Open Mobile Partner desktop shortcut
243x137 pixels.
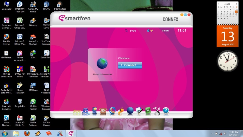pos(33,105)
